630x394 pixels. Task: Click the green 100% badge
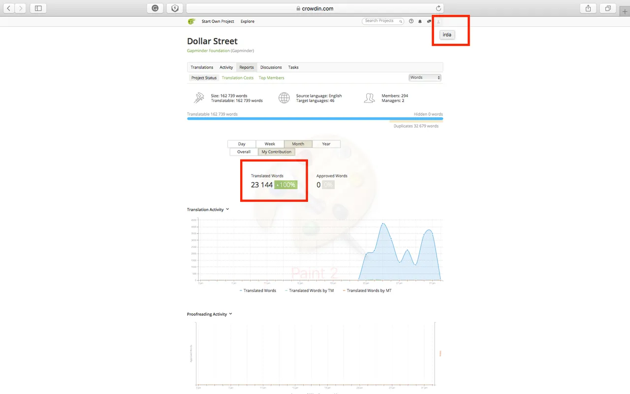(286, 185)
